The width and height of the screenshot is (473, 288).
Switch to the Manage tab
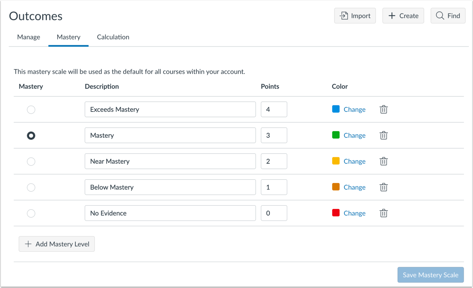pos(29,37)
